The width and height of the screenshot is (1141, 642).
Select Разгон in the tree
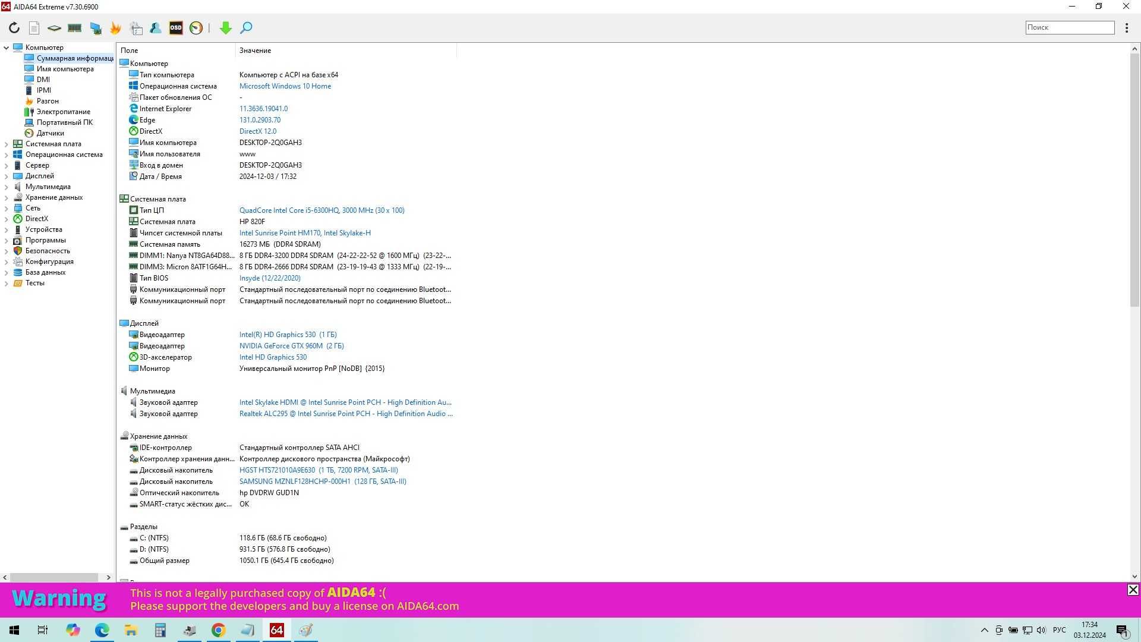click(48, 101)
